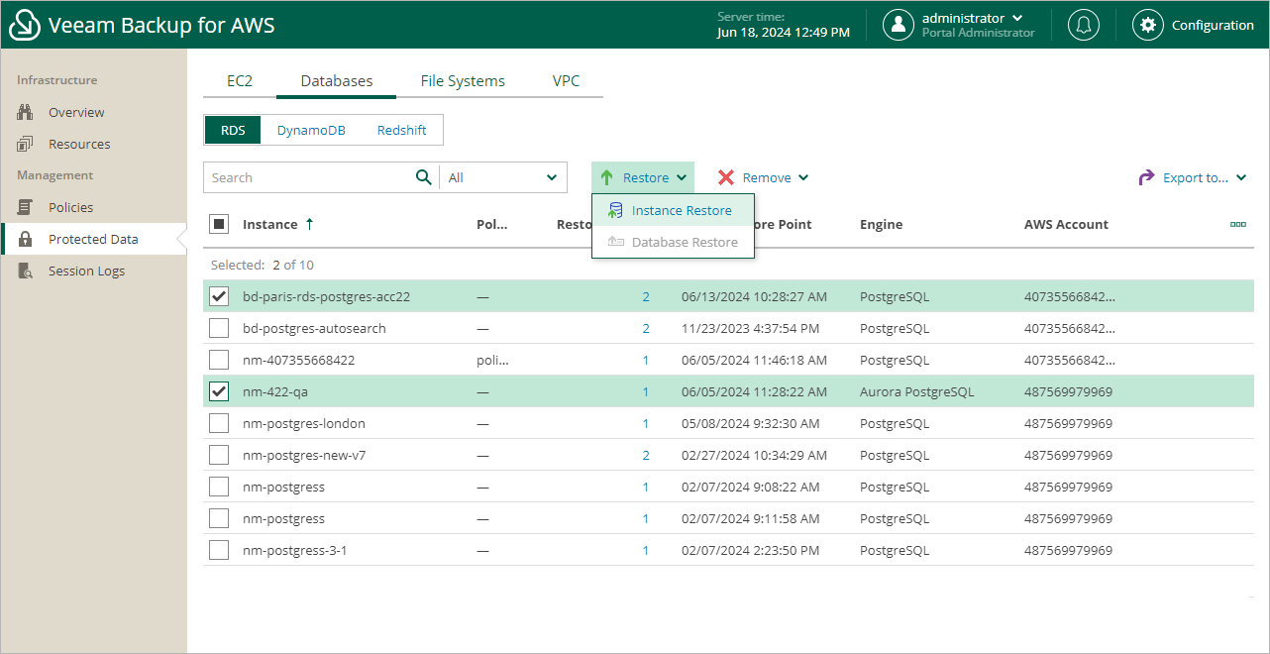Open the All filter dropdown

[504, 177]
